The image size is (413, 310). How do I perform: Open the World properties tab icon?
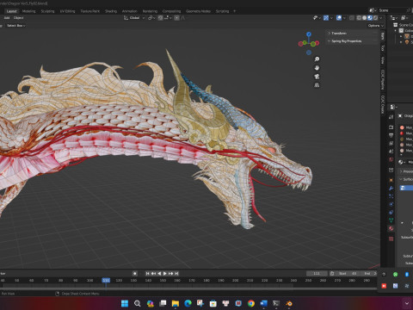391,159
